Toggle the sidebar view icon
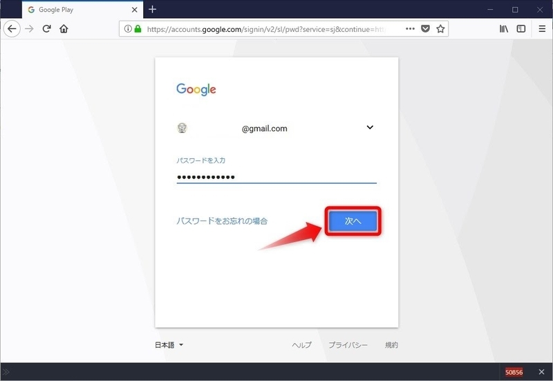The image size is (553, 381). point(521,29)
